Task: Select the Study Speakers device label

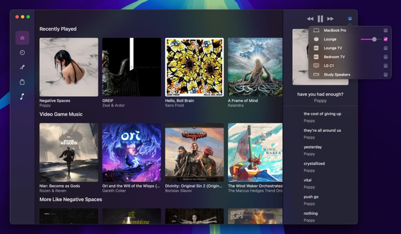Action: pyautogui.click(x=337, y=75)
